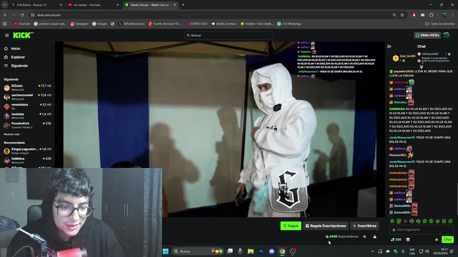
Task: Expand followed list with Mostrar más
Action: pos(12,134)
